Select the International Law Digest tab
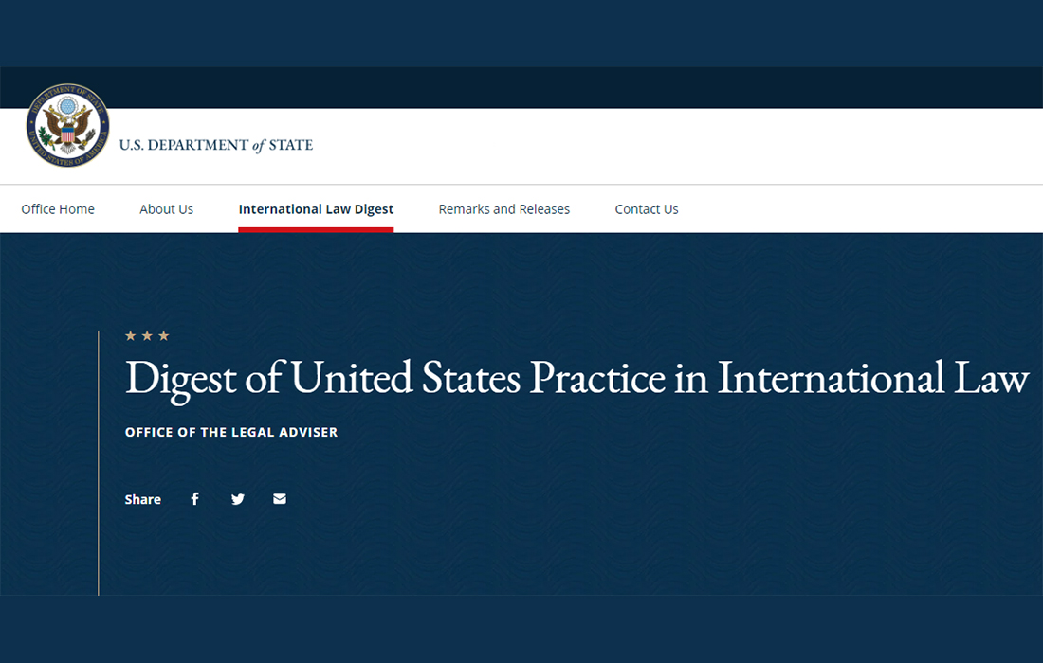1043x663 pixels. (316, 209)
